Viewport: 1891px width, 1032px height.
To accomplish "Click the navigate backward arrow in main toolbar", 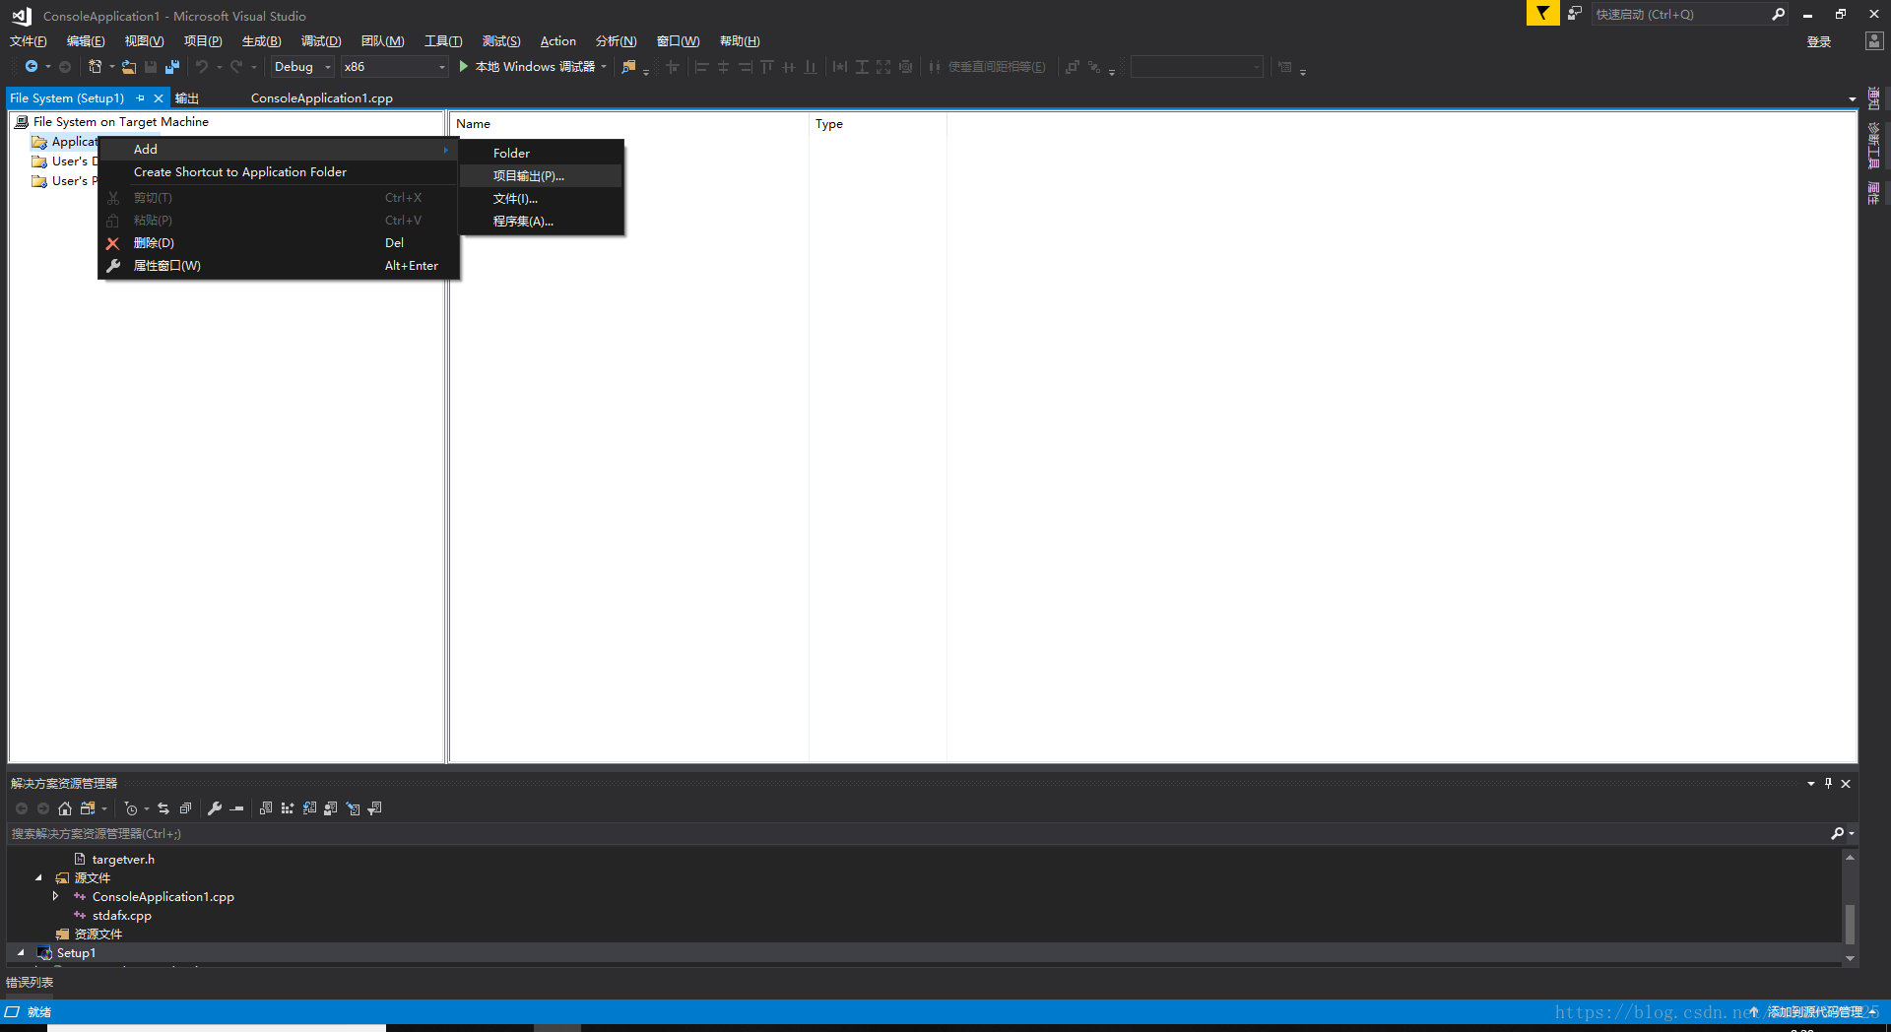I will [x=32, y=67].
